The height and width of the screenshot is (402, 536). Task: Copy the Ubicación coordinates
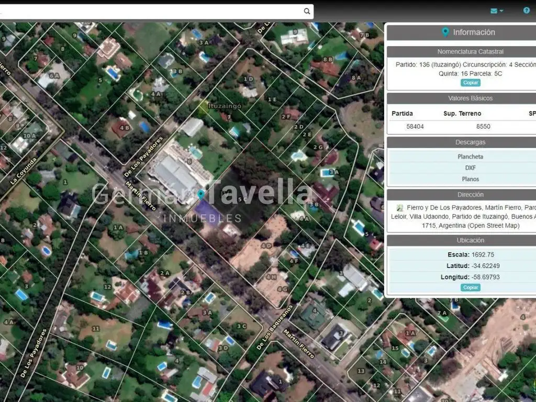[471, 287]
